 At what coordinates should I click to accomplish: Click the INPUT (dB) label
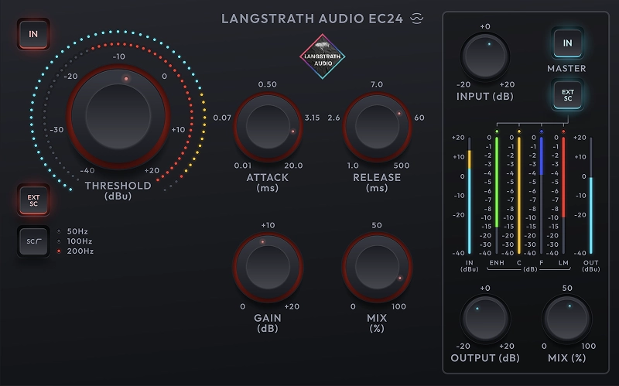click(x=485, y=96)
